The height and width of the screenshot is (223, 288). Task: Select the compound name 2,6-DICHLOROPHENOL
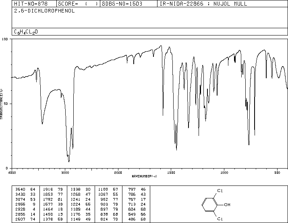[44, 11]
